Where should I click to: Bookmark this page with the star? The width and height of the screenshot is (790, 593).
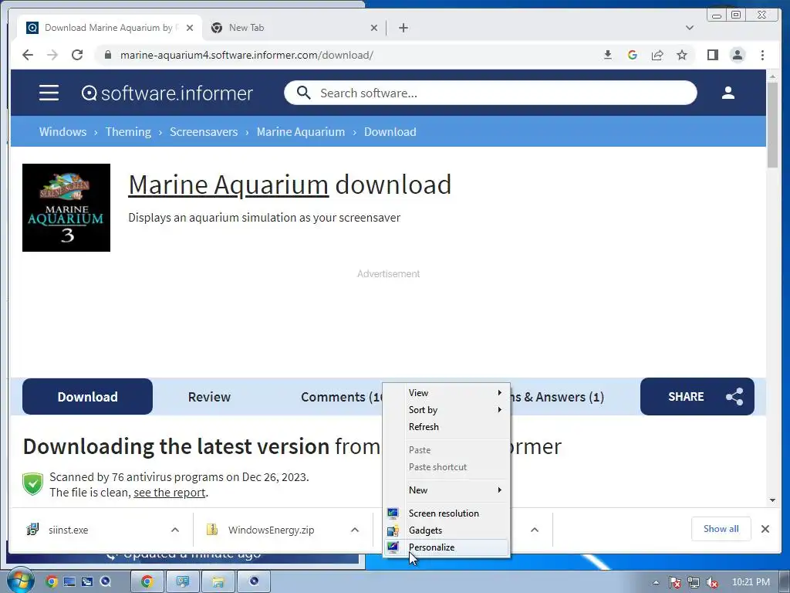pyautogui.click(x=682, y=55)
